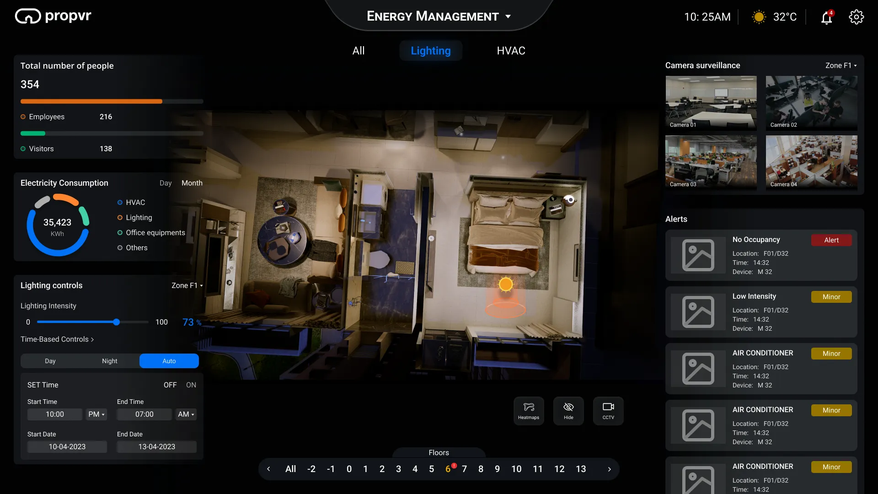878x494 pixels.
Task: Switch Electricity Consumption to Month view
Action: pyautogui.click(x=192, y=183)
